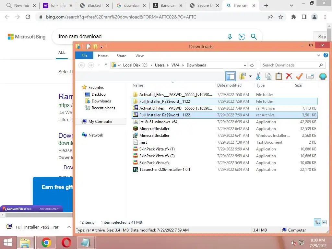
Task: Open Downloads in navigation pane
Action: (x=101, y=101)
